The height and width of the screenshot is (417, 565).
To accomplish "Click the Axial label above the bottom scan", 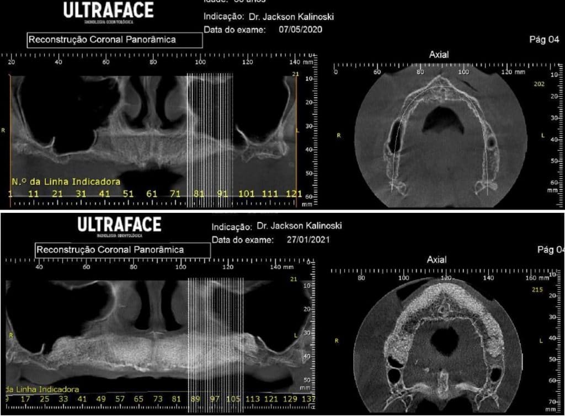I will [436, 259].
